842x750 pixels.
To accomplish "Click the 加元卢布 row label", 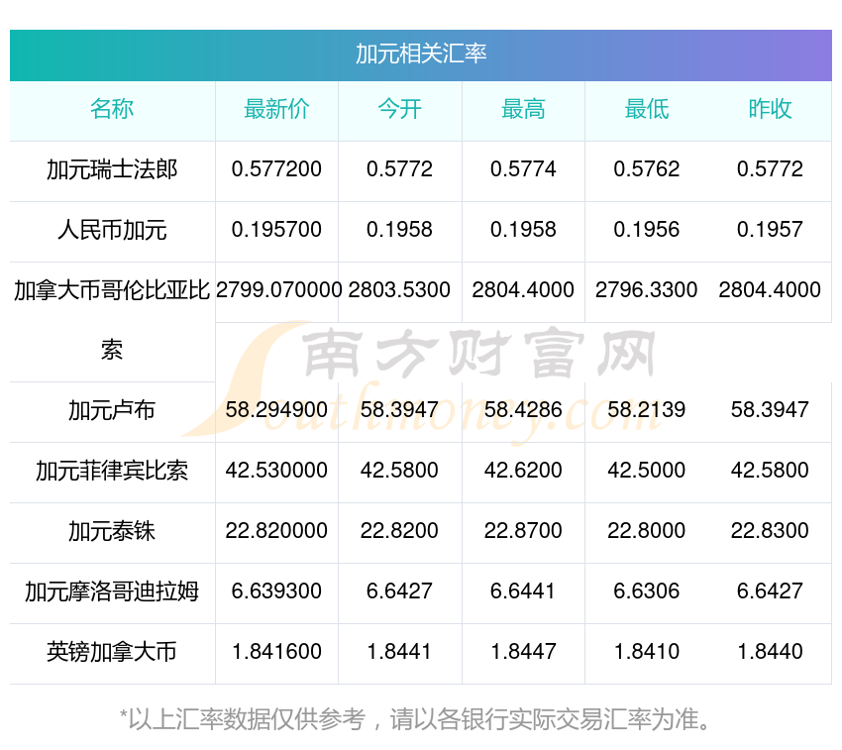I will 112,410.
